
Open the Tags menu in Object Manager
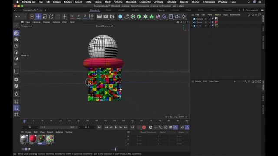pos(225,15)
